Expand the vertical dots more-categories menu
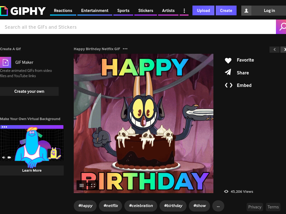This screenshot has height=214, width=286. point(184,11)
